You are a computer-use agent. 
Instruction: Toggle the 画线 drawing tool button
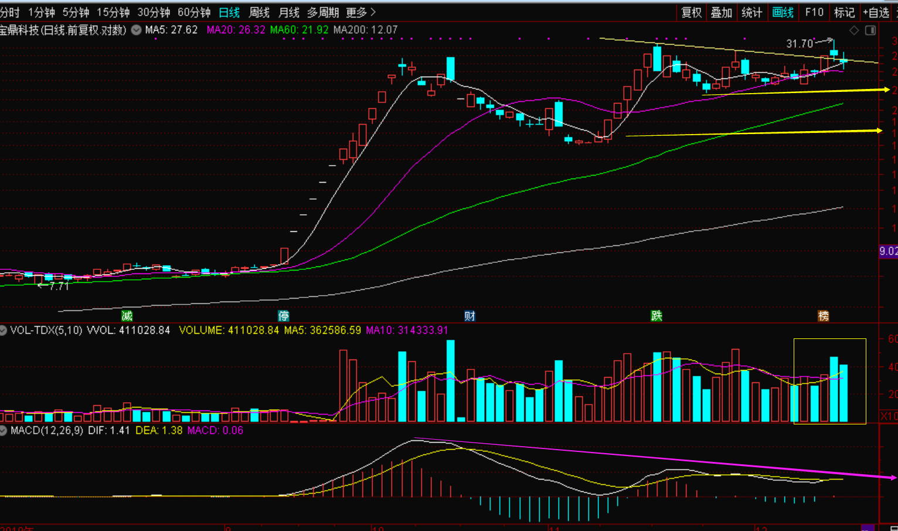[783, 12]
